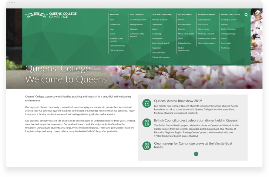Click the 'Welcome to Queens'' banner heading
The image size is (269, 177).
67,79
